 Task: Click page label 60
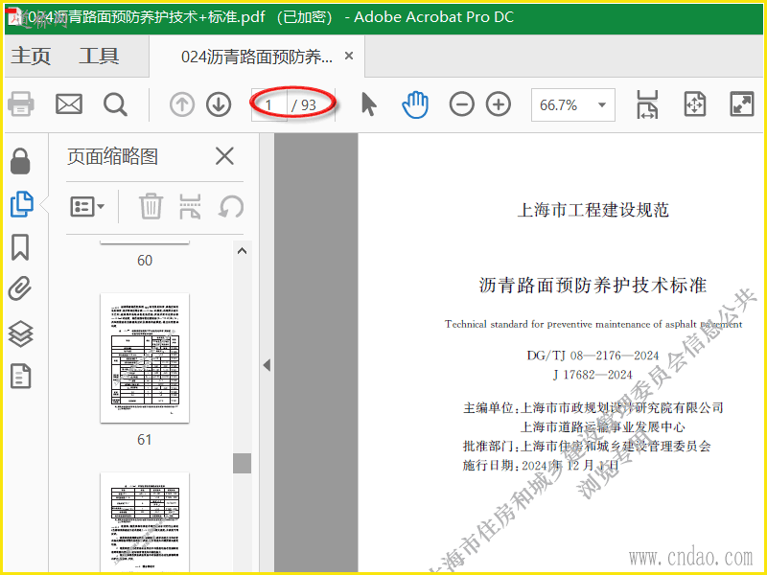tap(145, 260)
